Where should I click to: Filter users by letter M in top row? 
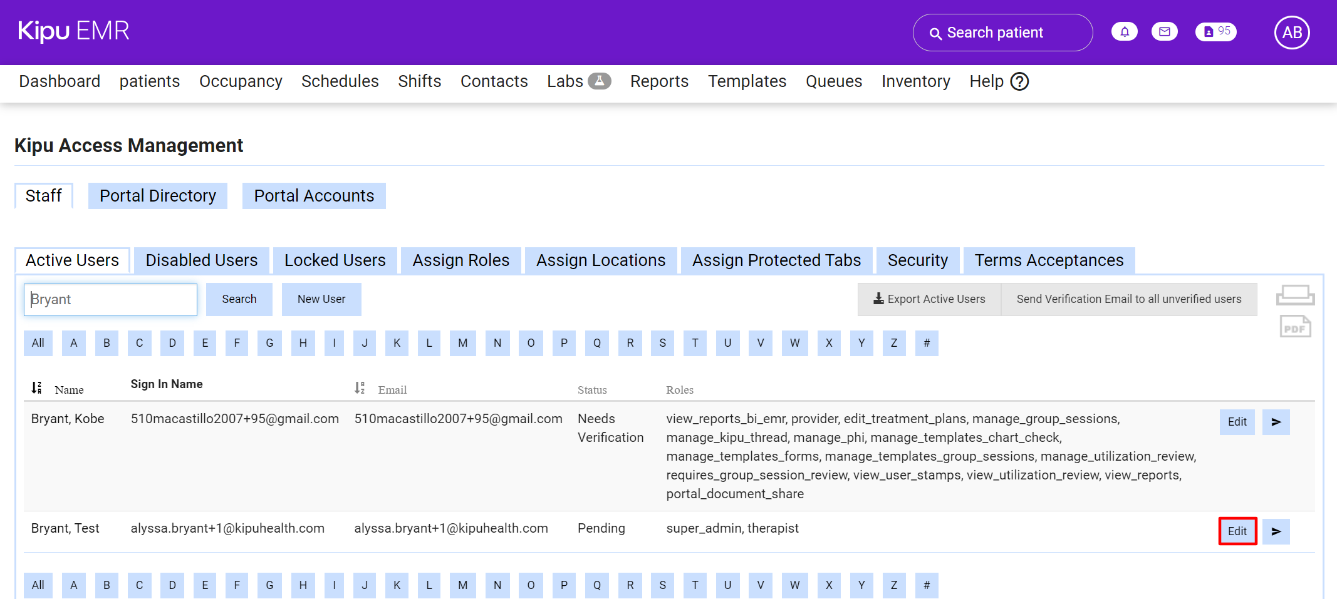tap(462, 343)
